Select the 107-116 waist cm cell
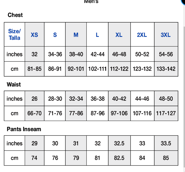Image resolution: width=185 pixels, height=172 pixels. point(142,113)
